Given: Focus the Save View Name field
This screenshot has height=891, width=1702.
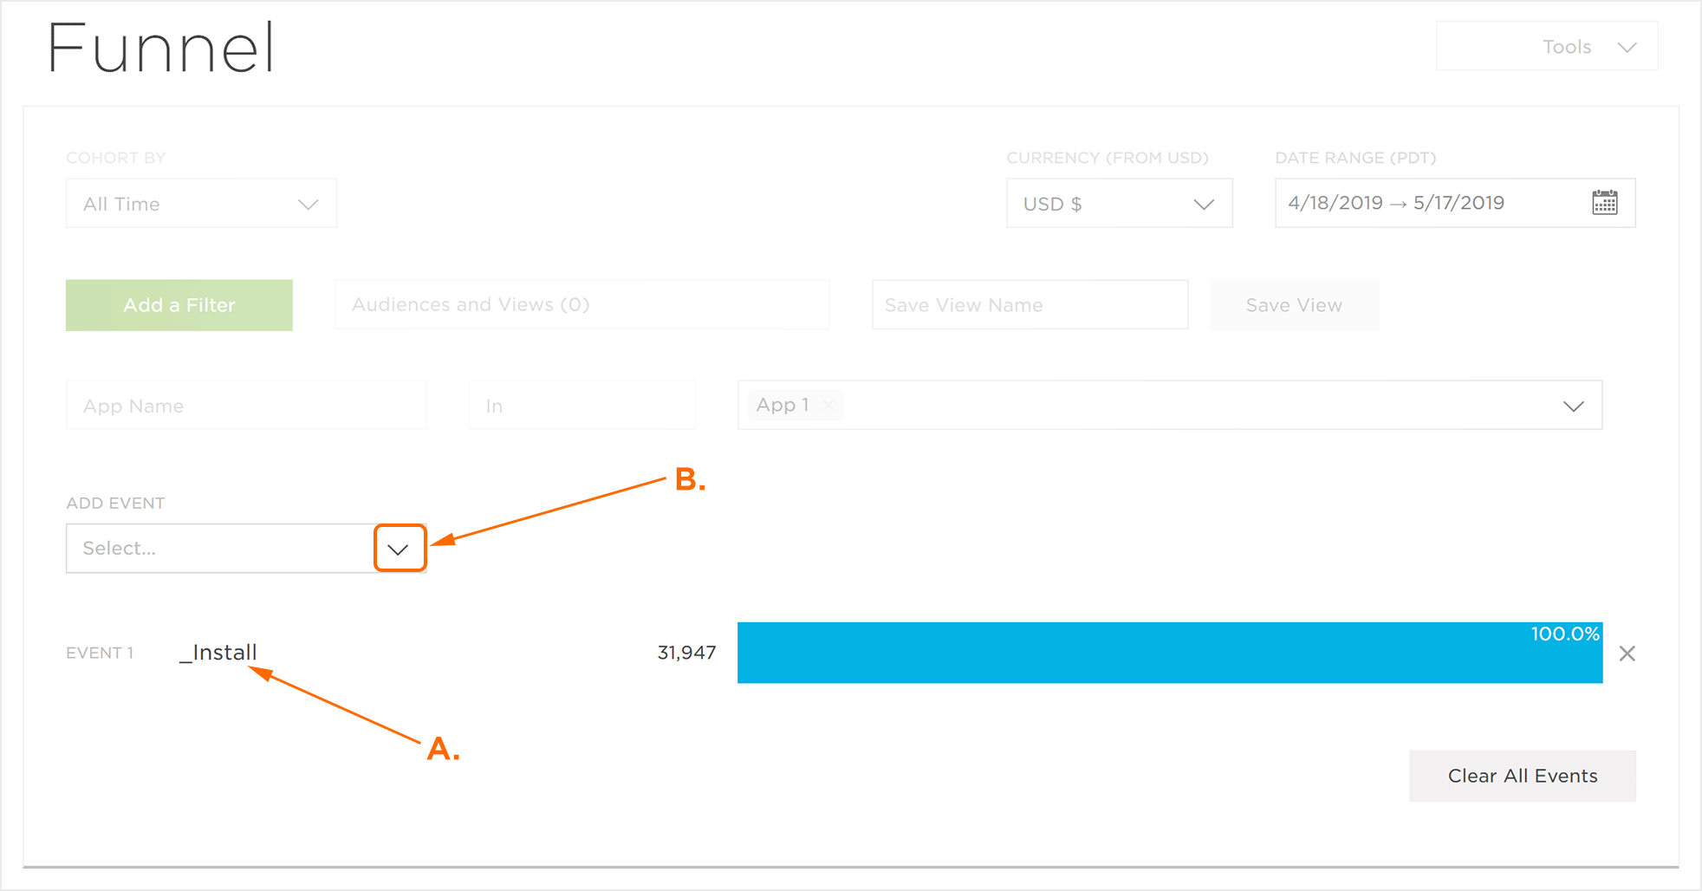Looking at the screenshot, I should pos(1029,305).
